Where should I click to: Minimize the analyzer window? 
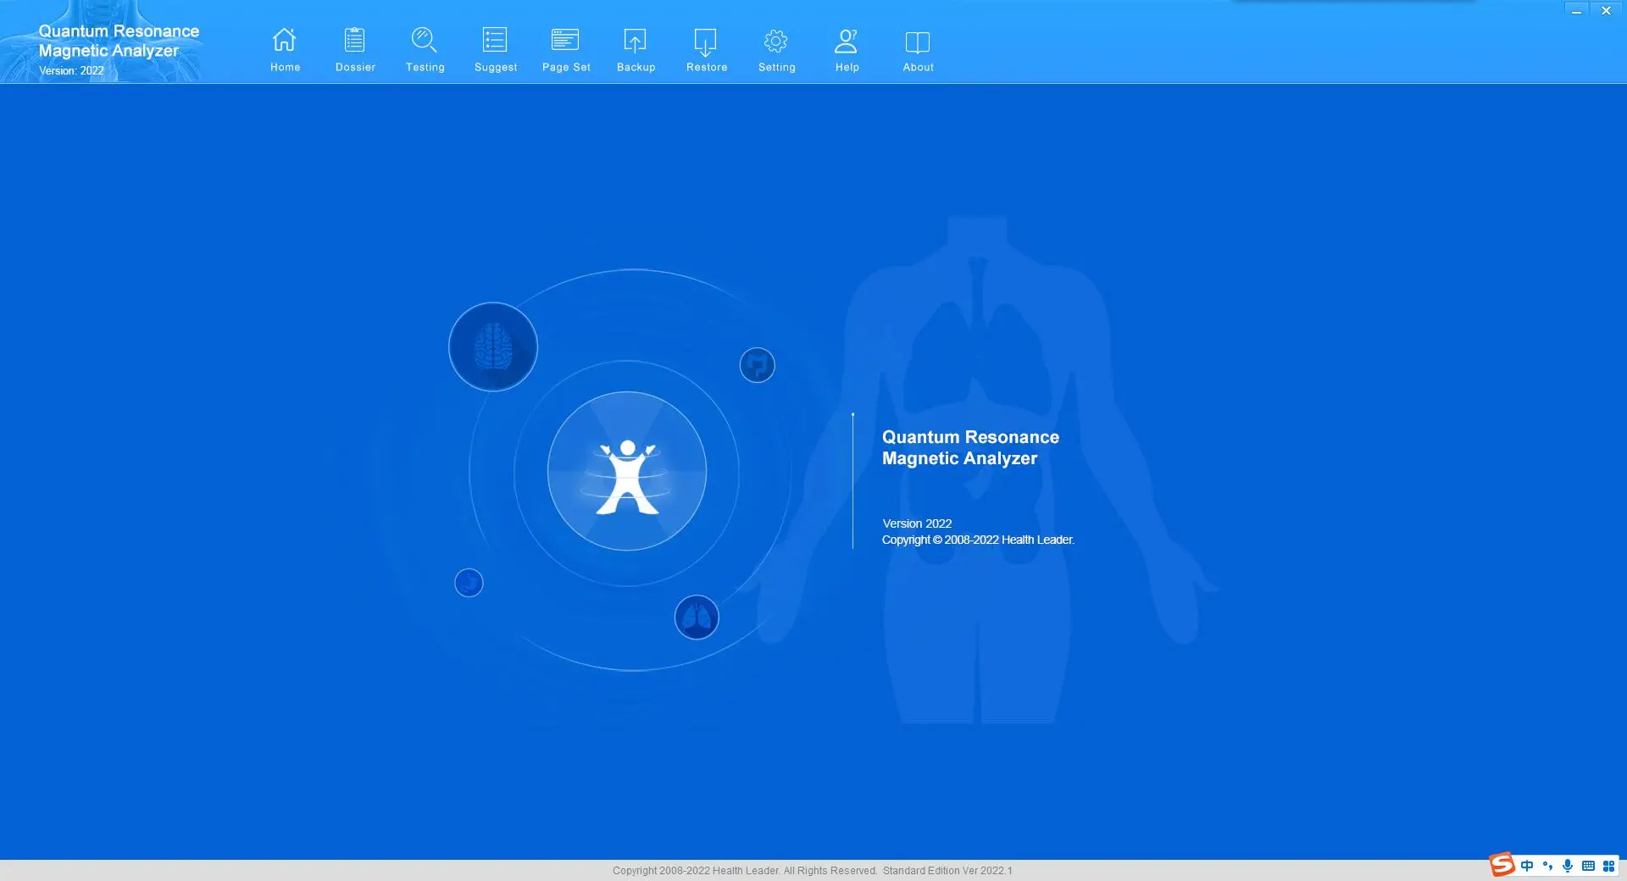[x=1577, y=11]
